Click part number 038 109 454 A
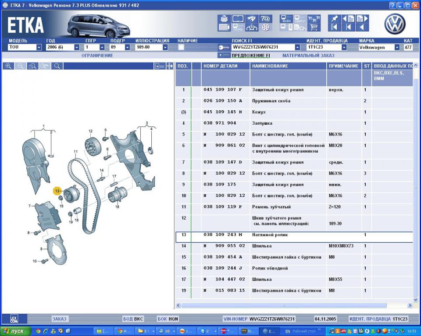Image resolution: width=421 pixels, height=336 pixels. coord(223,257)
